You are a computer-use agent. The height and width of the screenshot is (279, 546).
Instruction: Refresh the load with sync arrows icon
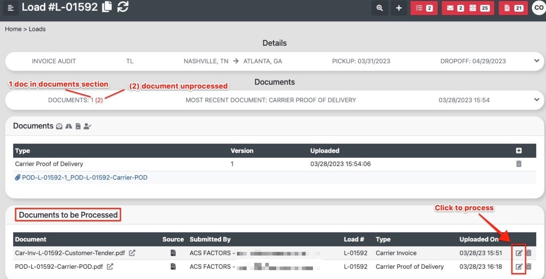(x=123, y=7)
